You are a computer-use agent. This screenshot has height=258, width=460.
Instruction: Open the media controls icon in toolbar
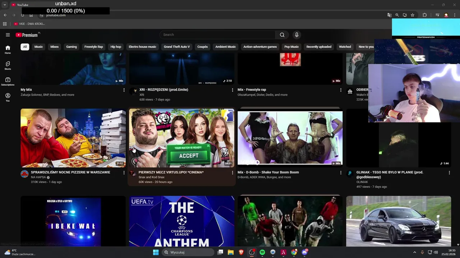(x=437, y=15)
